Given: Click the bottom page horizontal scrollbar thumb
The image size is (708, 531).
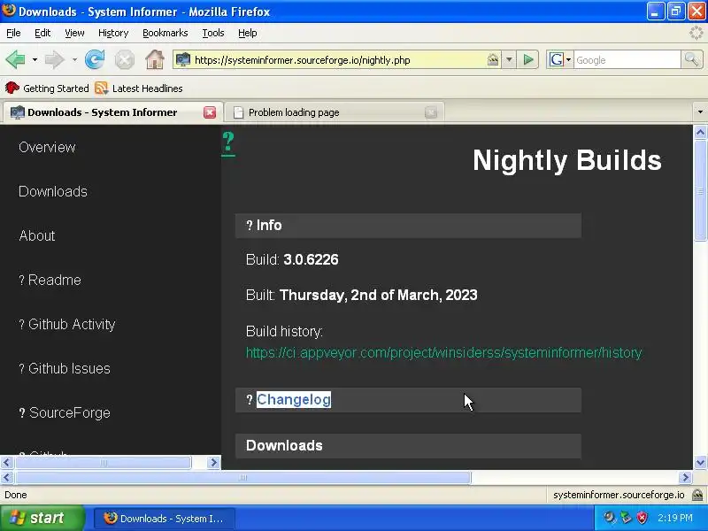Looking at the screenshot, I should [x=242, y=477].
